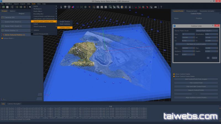Image resolution: width=221 pixels, height=124 pixels.
Task: Select Contour Lines from the submenu
Action: [x=65, y=28]
